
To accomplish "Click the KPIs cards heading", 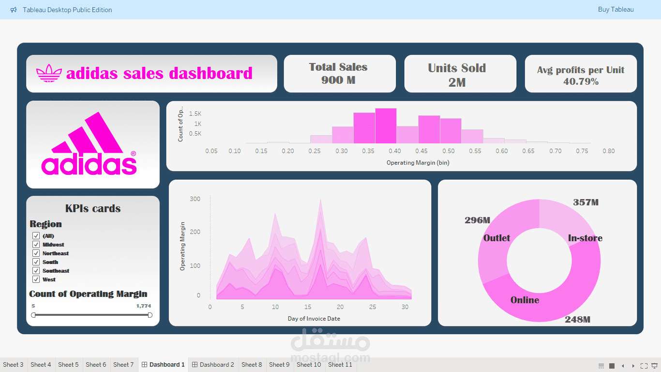I will pos(93,209).
